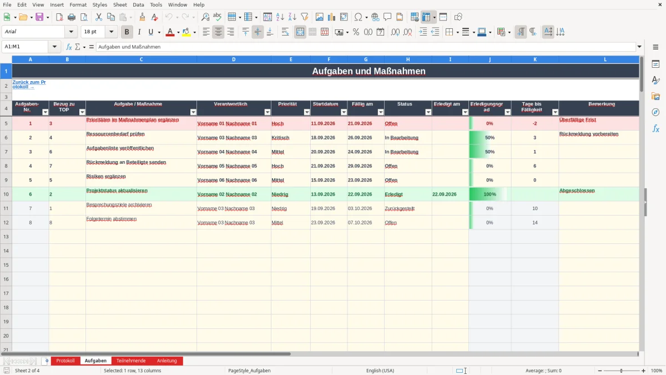Toggle Underline formatting
Screen dimensions: 666x375
[150, 32]
